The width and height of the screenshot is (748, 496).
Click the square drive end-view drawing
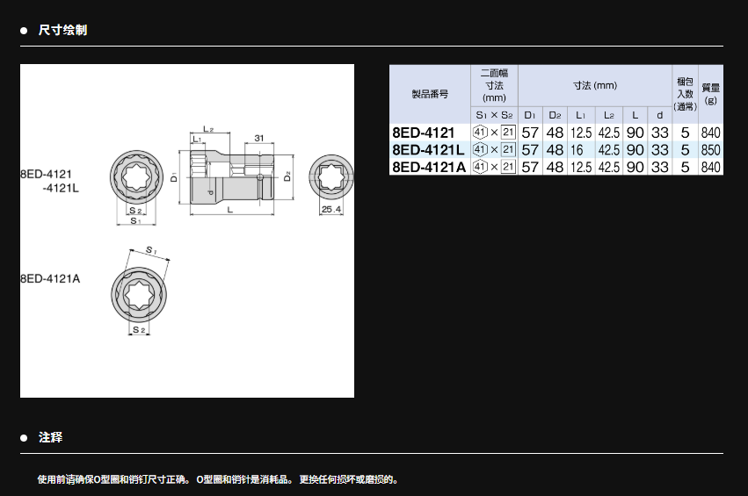click(x=331, y=178)
